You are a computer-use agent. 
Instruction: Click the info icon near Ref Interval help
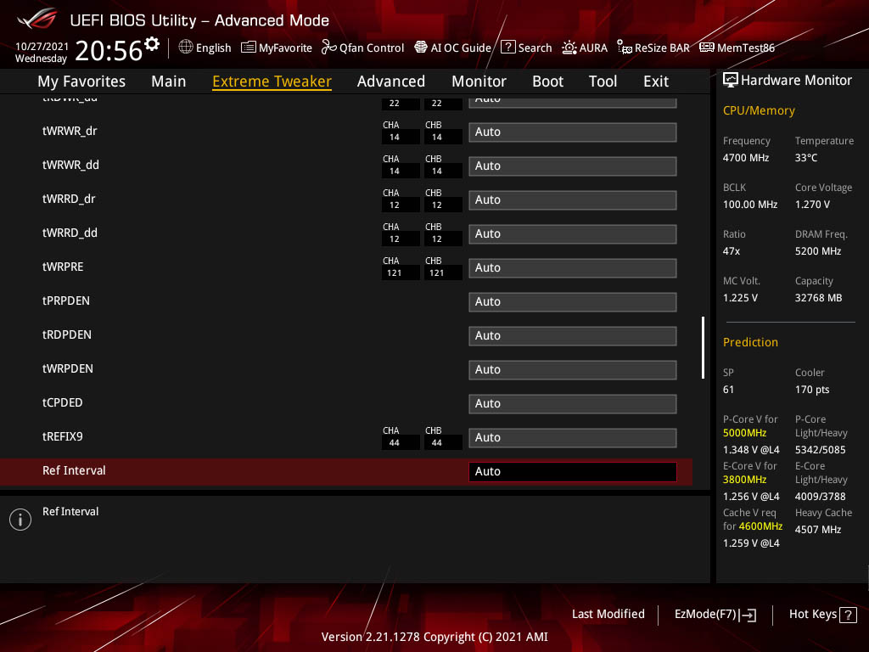[x=20, y=520]
